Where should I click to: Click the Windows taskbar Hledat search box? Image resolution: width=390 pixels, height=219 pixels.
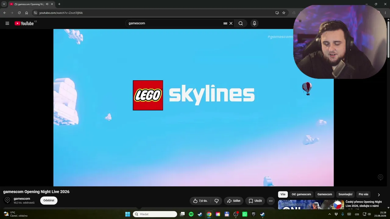[155, 214]
